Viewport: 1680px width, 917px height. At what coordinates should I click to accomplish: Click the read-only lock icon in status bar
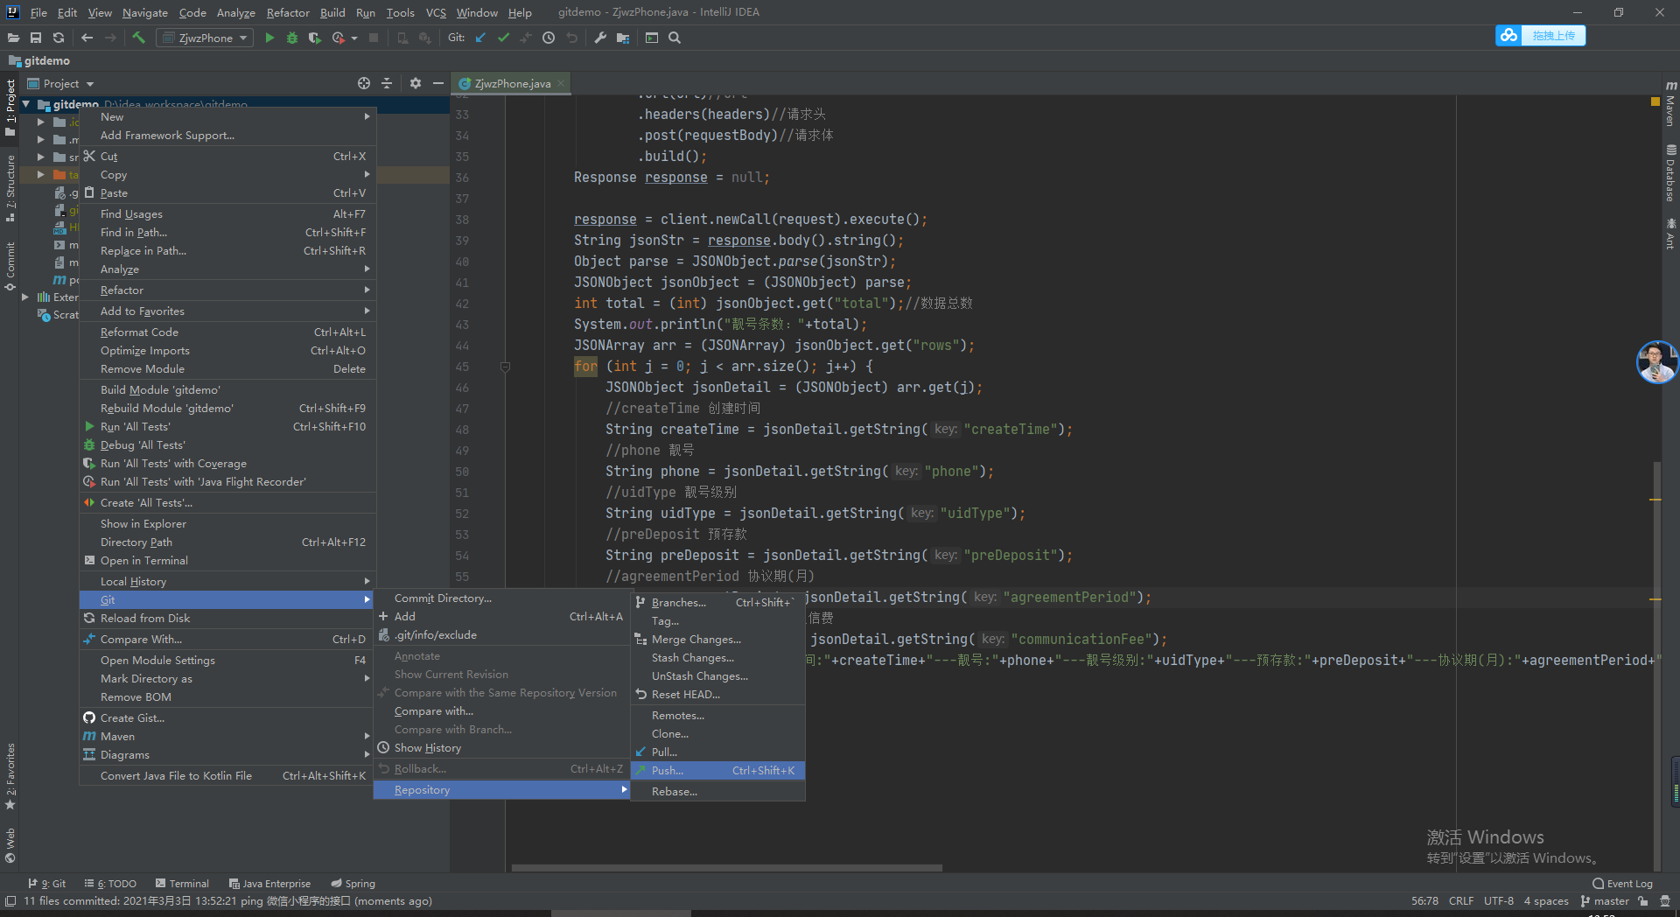point(1643,901)
